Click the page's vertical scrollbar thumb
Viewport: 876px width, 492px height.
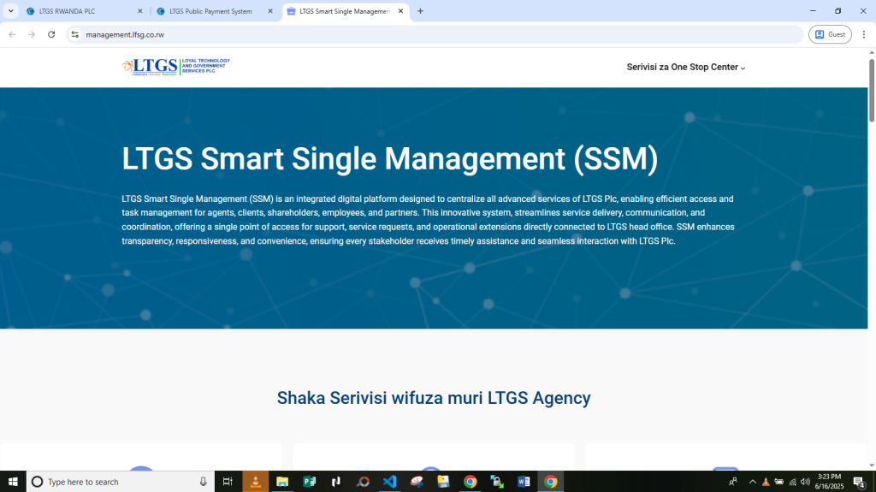(x=872, y=90)
